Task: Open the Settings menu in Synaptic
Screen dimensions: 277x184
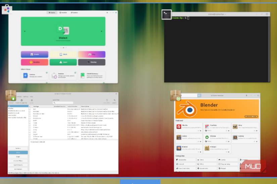Action: coord(26,97)
